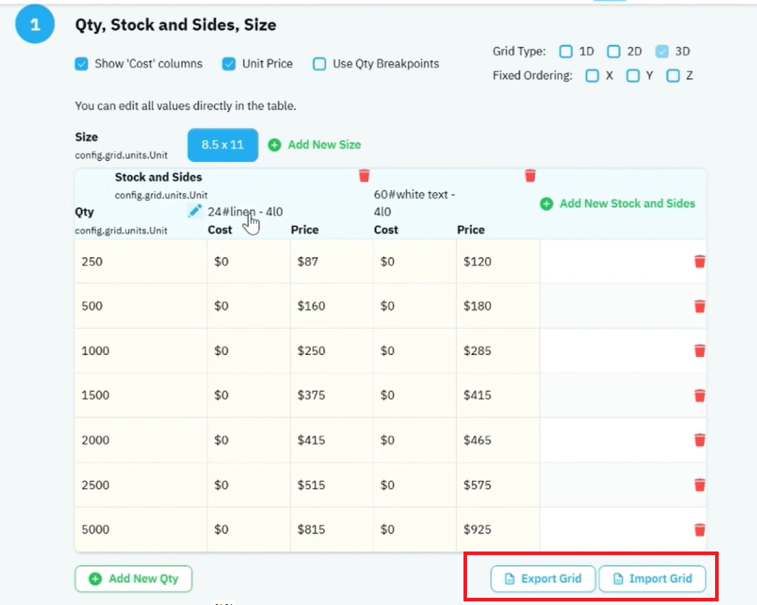This screenshot has width=757, height=605.
Task: Click Add New Size
Action: [315, 145]
